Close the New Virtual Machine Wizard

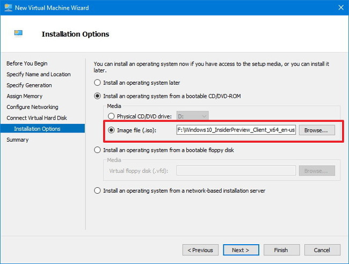(x=341, y=8)
